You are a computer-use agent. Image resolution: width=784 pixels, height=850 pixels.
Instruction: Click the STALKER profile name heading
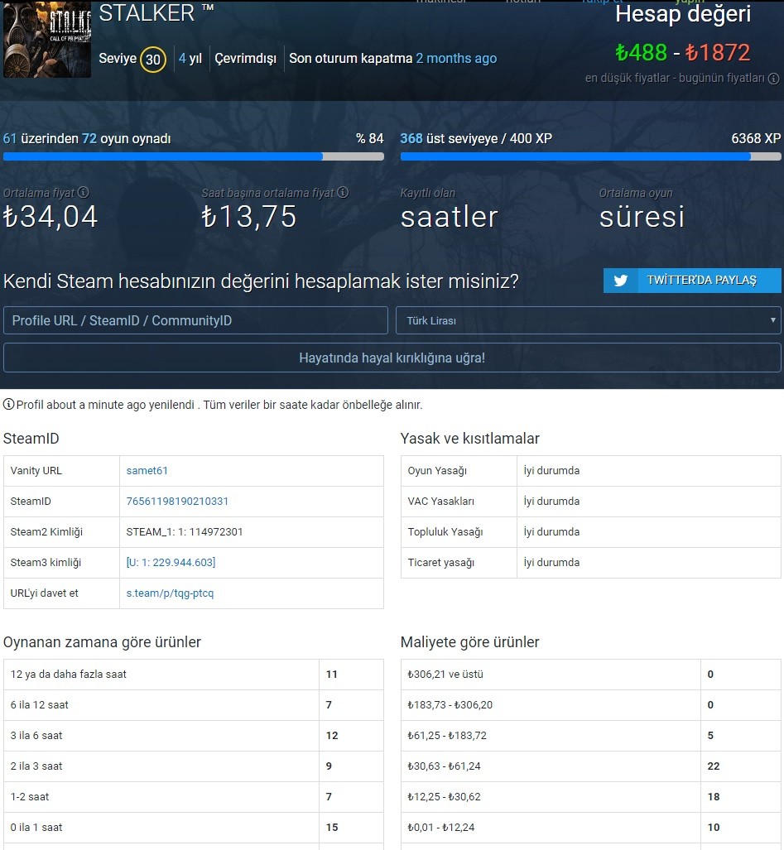point(156,13)
